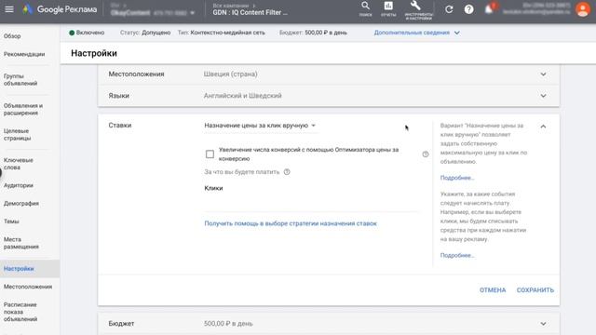Open Рекомендации in sidebar

24,54
